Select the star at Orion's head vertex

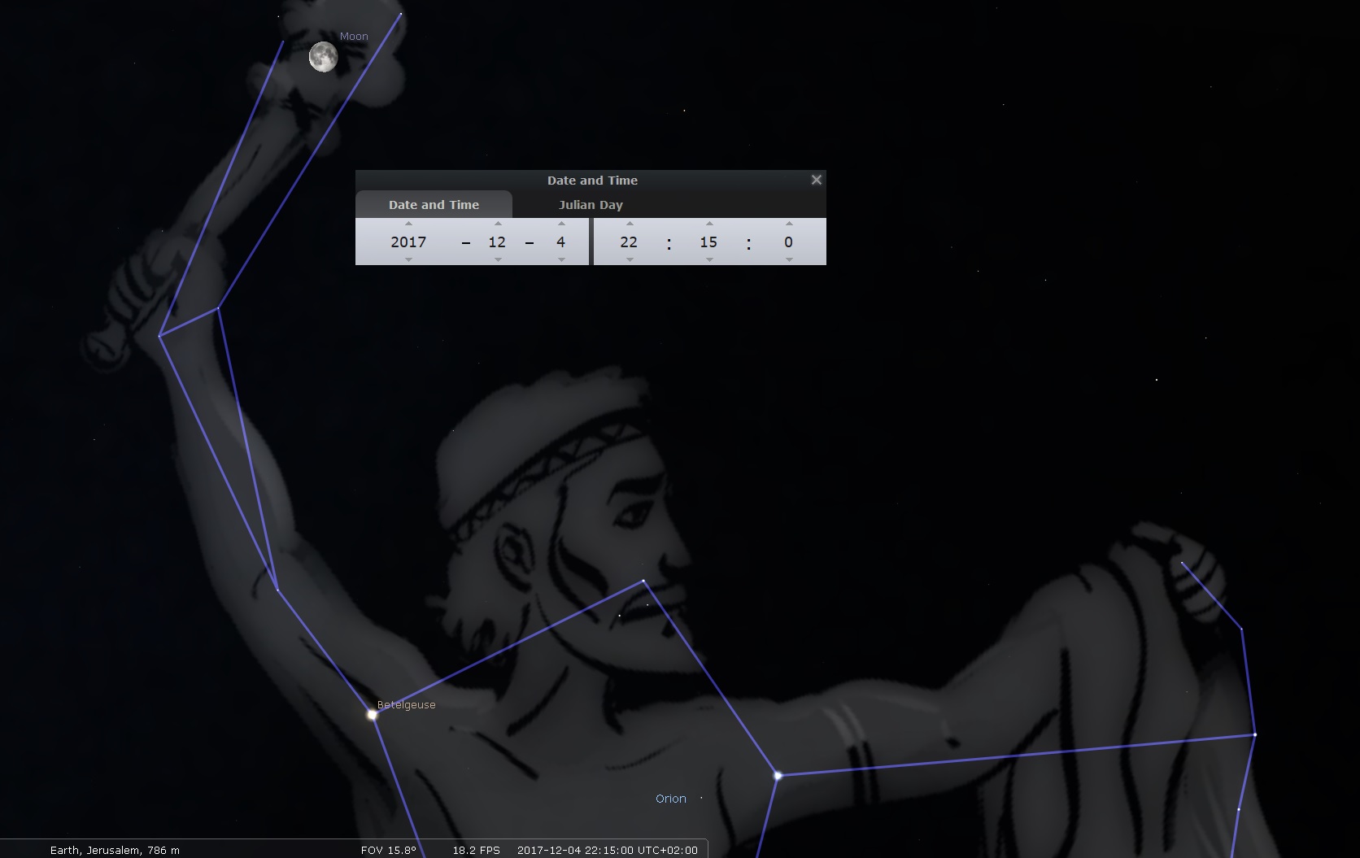pos(643,581)
